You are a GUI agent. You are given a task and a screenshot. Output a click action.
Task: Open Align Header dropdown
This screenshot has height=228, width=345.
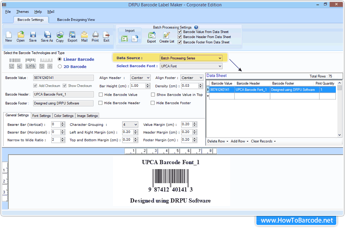[140, 78]
